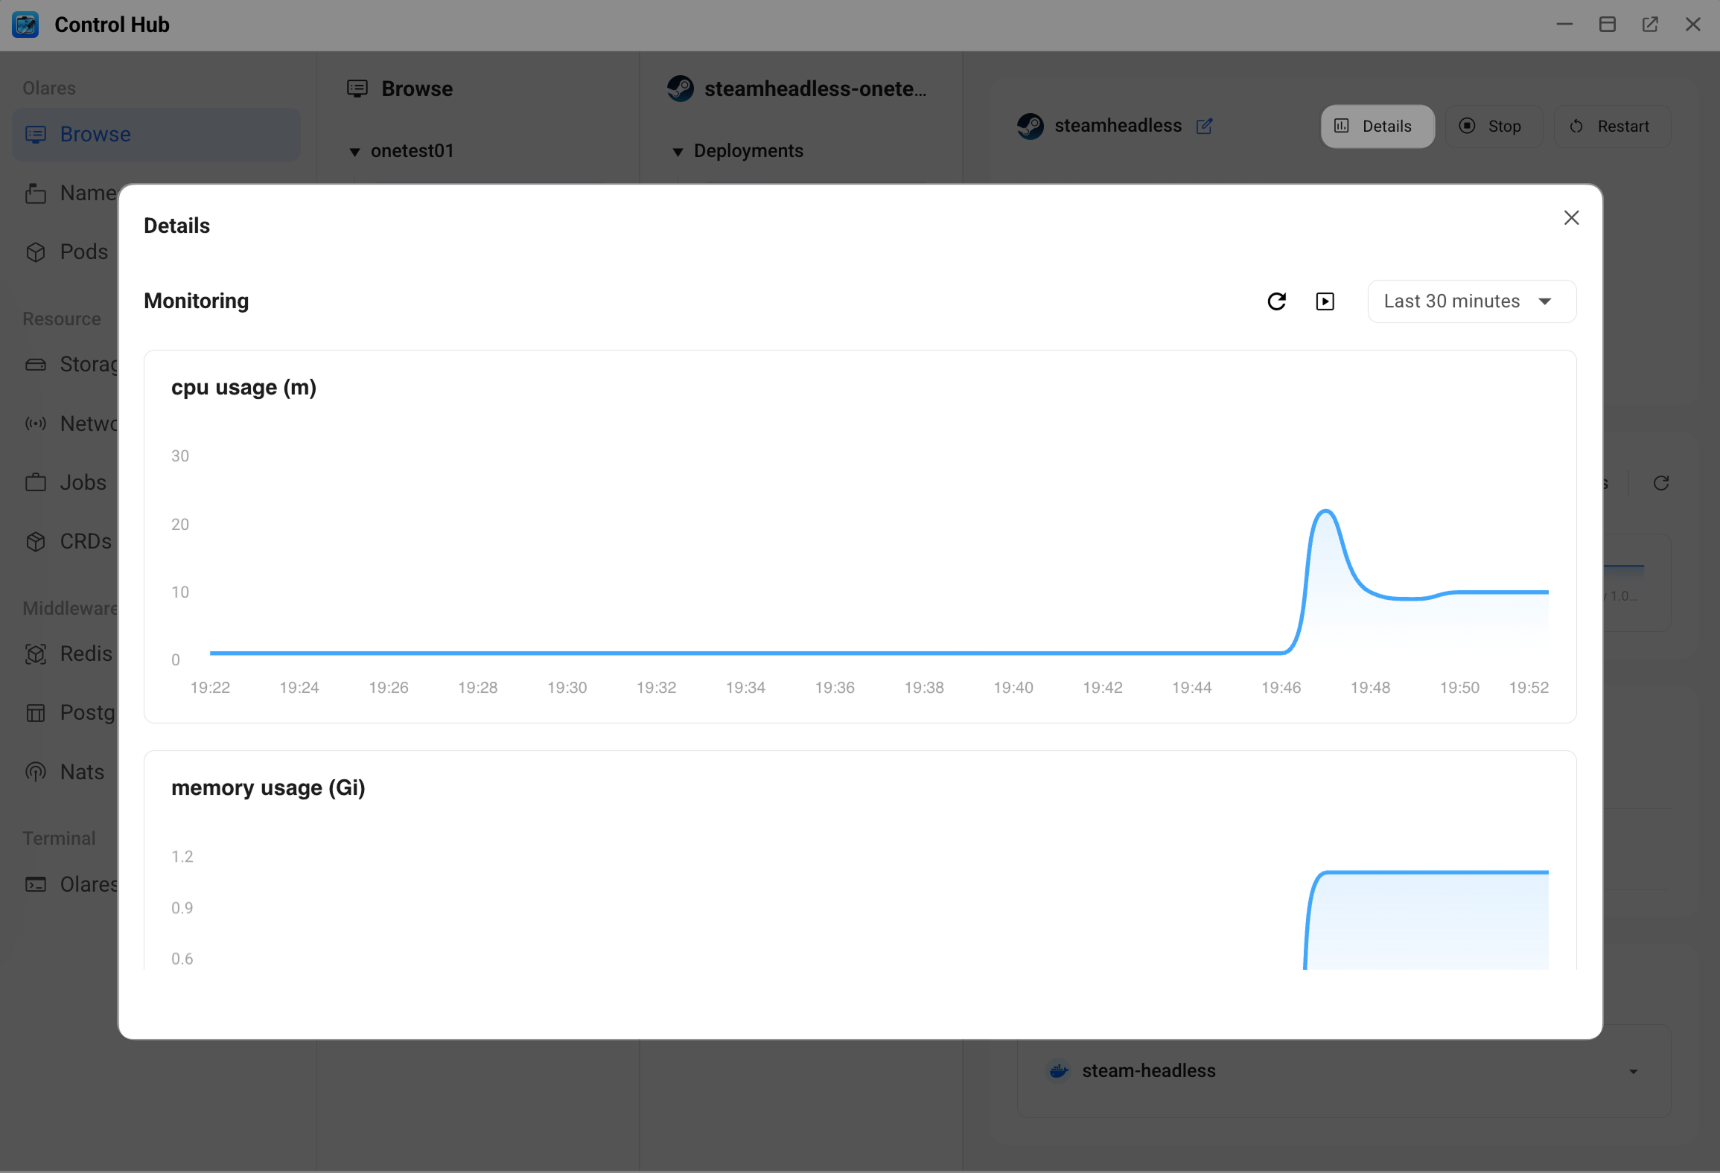This screenshot has height=1173, width=1720.
Task: Click the CRDs sidebar icon
Action: 36,542
